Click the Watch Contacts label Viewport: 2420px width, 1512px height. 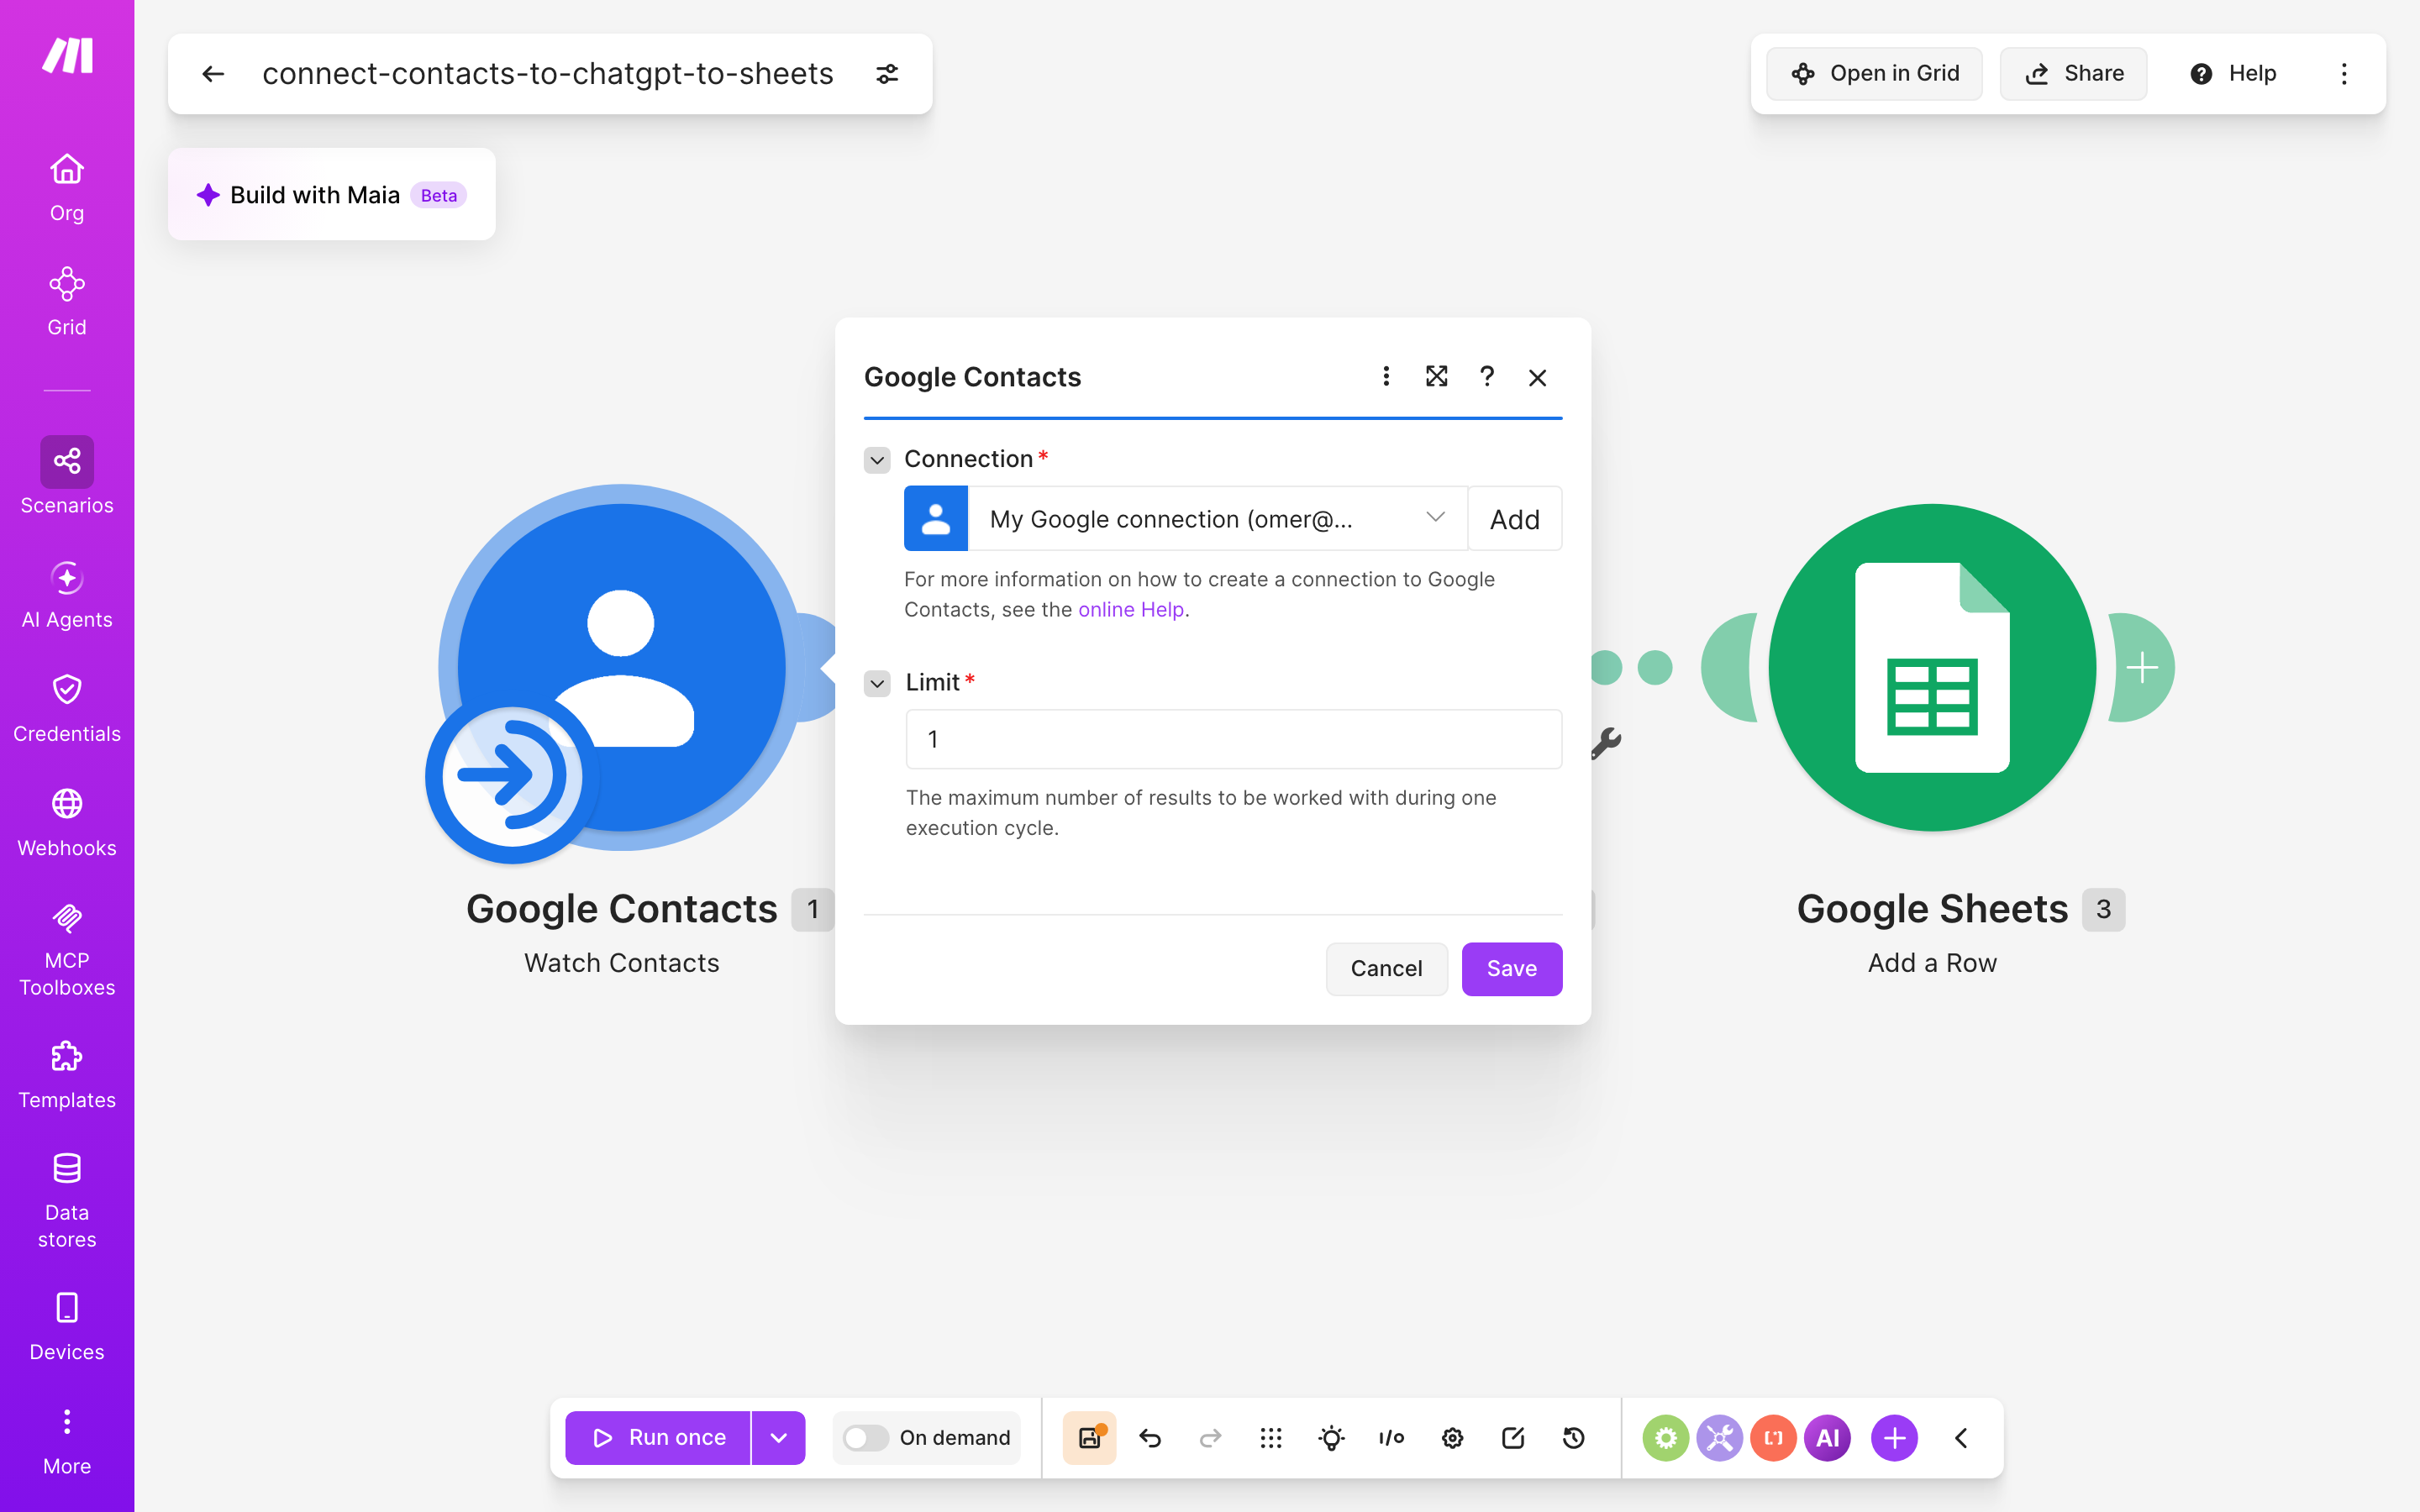[x=621, y=963]
